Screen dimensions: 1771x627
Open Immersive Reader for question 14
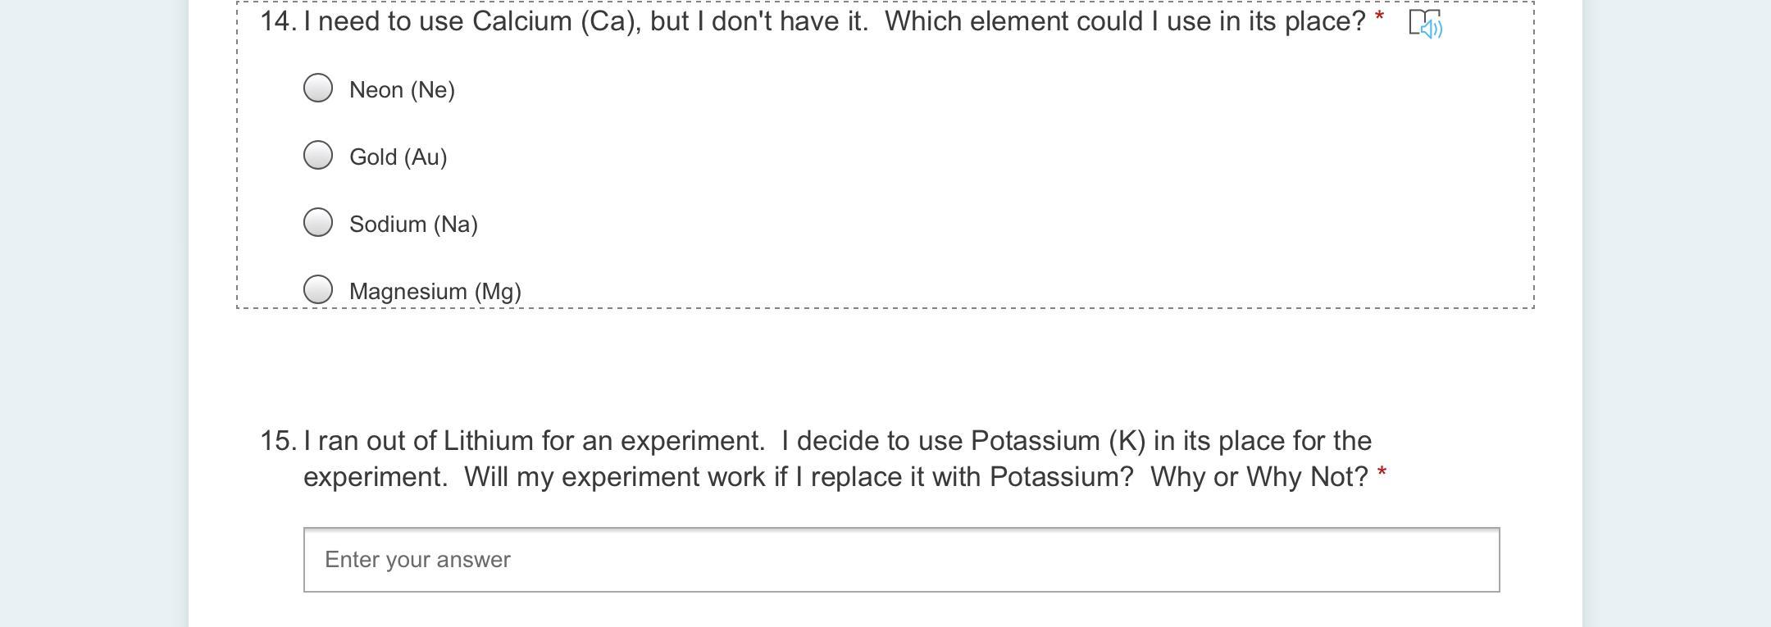[1425, 24]
